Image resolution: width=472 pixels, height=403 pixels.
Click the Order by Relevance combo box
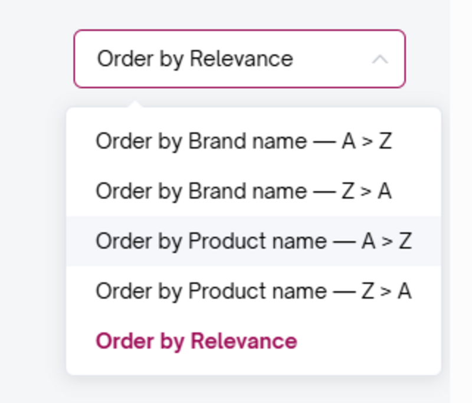(x=239, y=59)
